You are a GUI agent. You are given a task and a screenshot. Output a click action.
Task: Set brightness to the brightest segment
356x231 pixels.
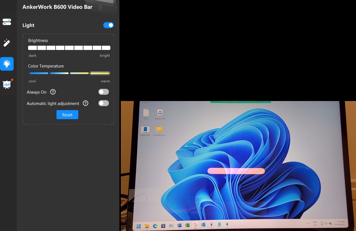(106, 48)
